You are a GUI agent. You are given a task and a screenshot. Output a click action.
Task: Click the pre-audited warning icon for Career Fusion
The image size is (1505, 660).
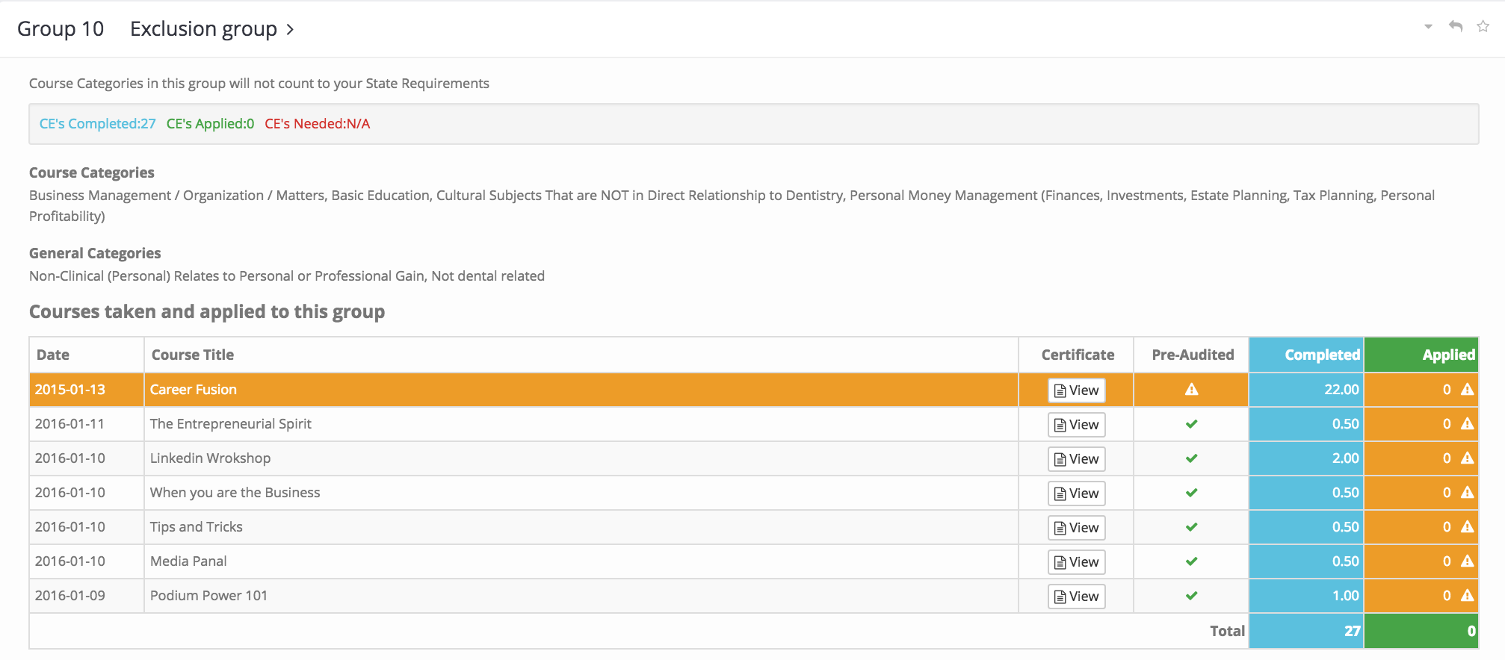point(1192,389)
